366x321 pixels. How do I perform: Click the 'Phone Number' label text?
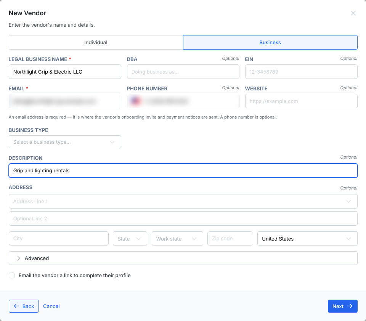147,89
